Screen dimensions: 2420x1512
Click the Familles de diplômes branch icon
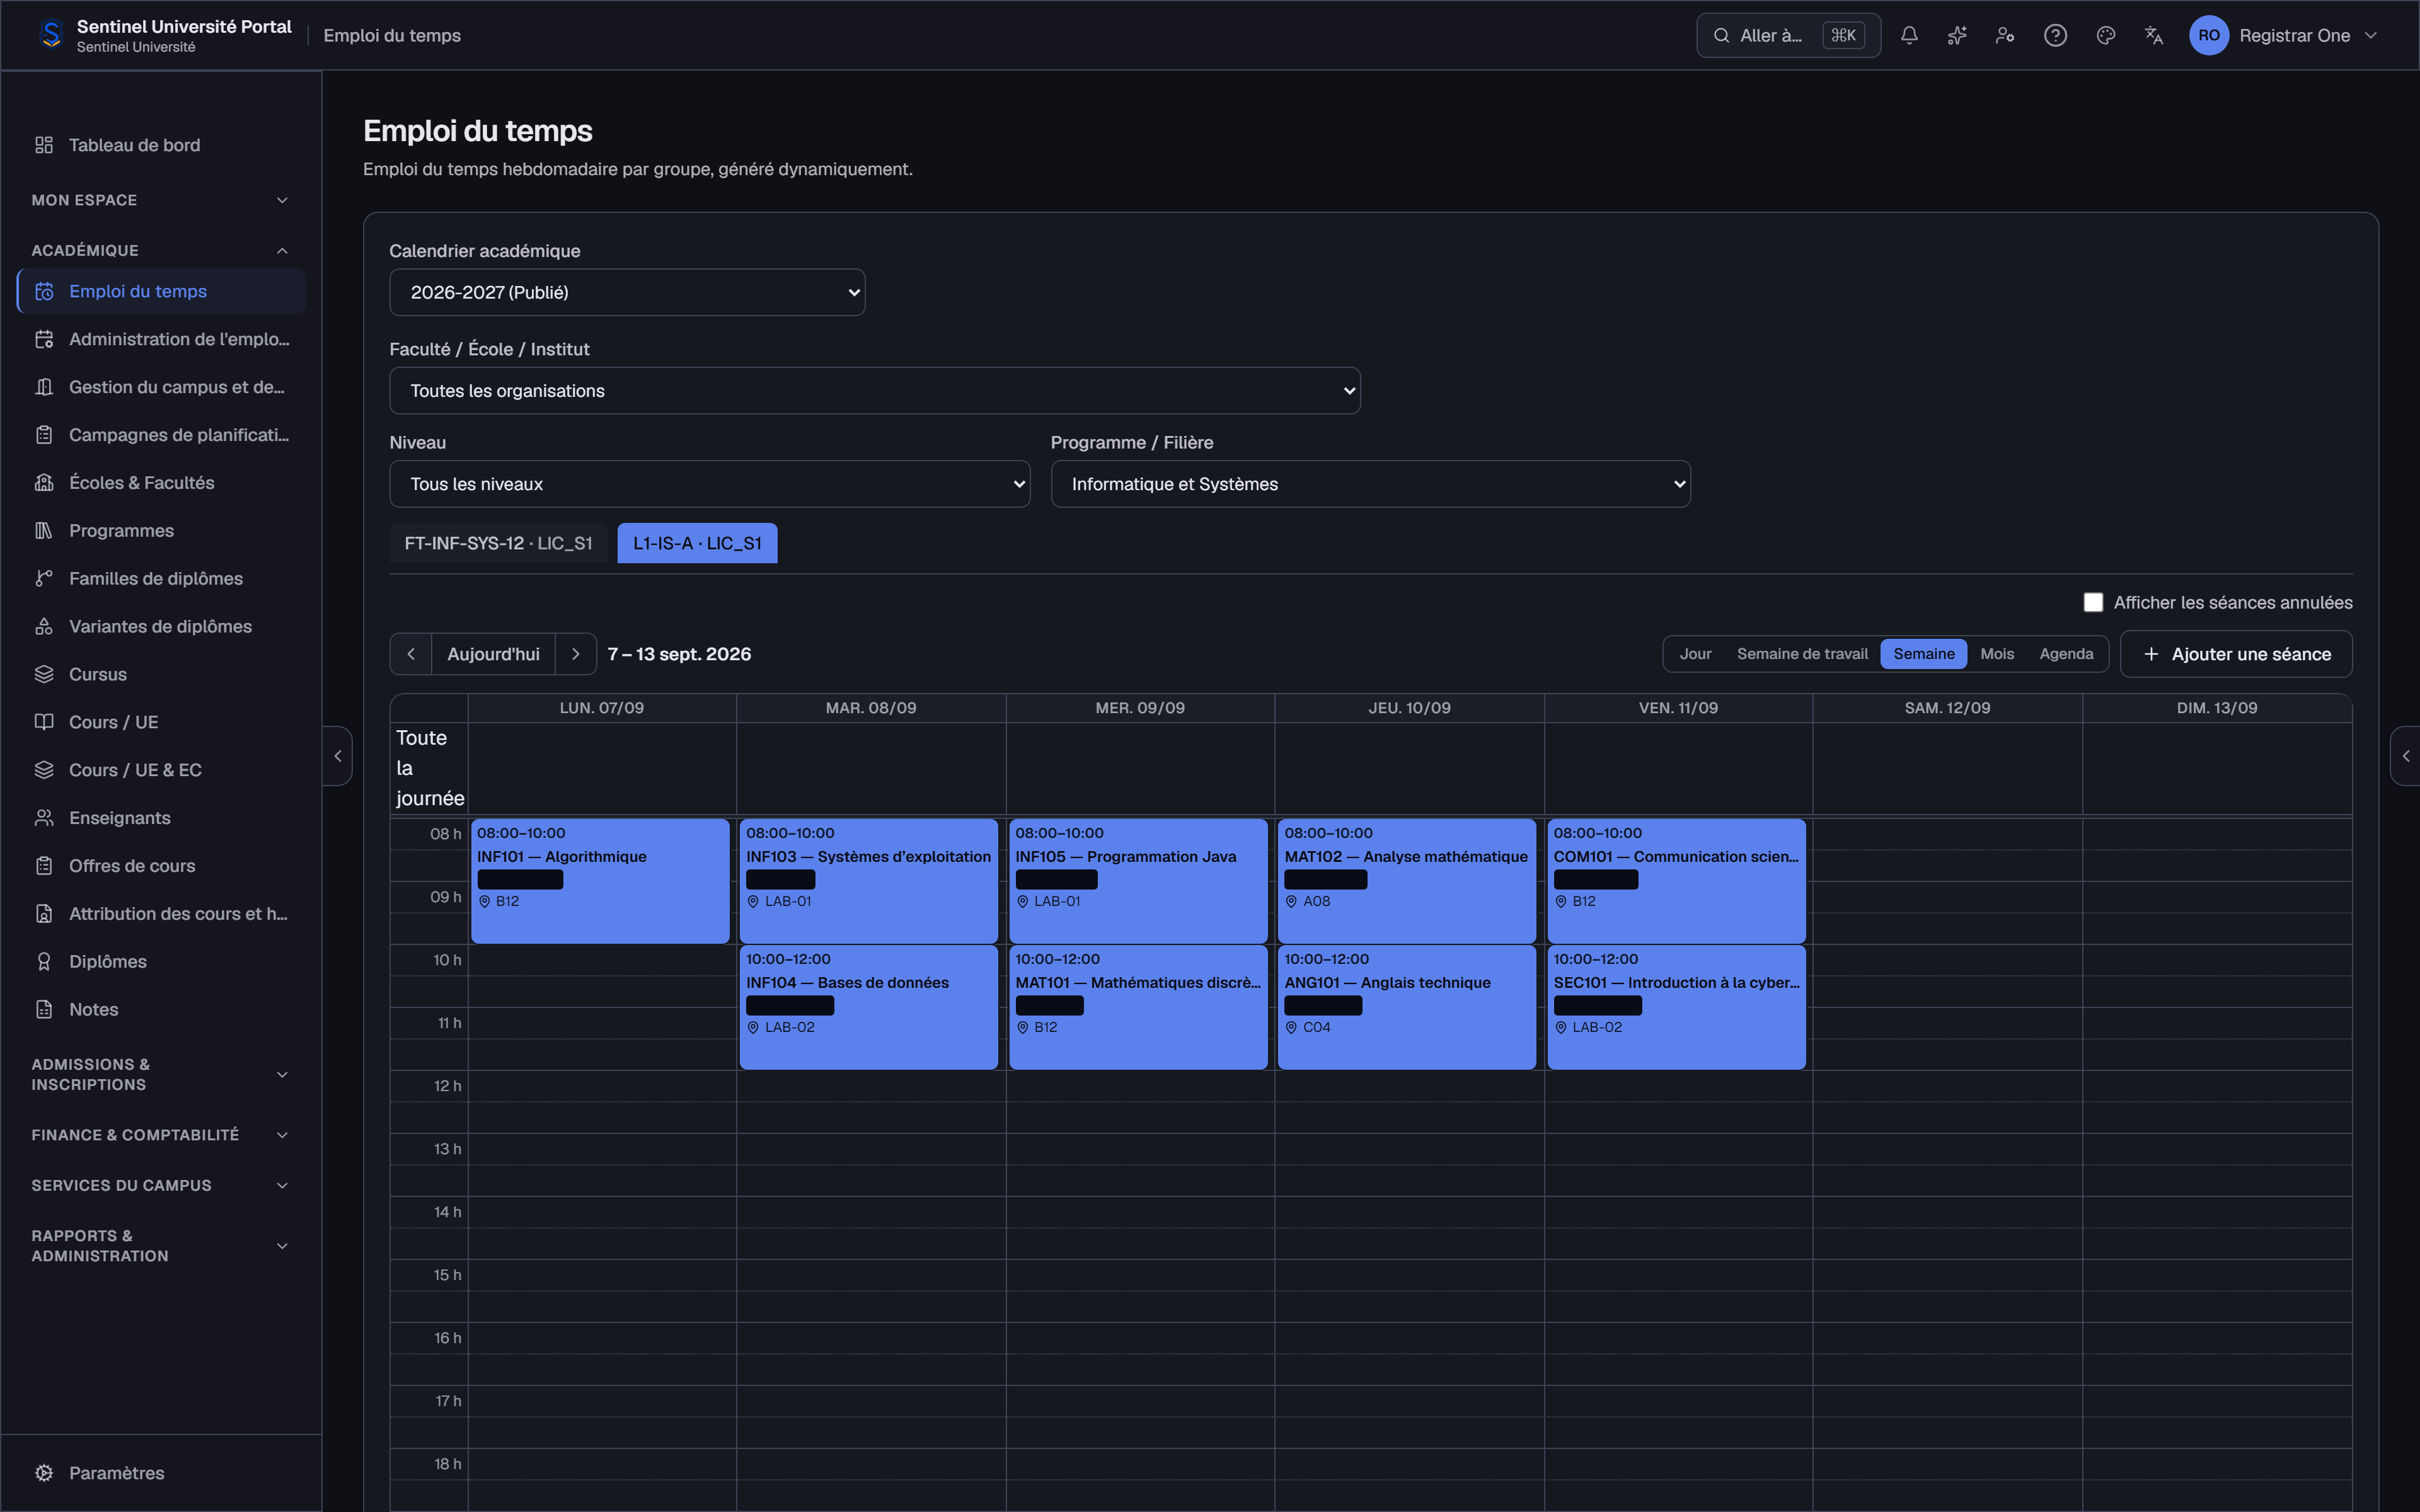click(44, 579)
